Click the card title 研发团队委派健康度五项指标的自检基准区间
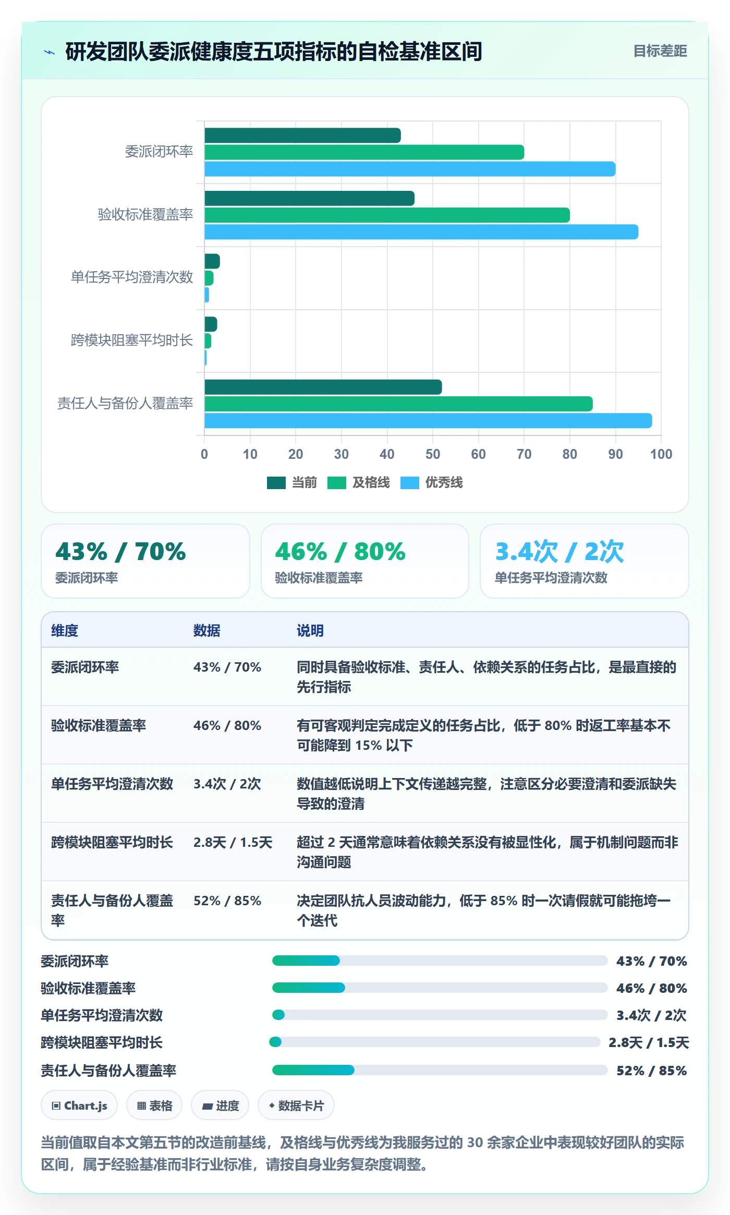 point(274,51)
